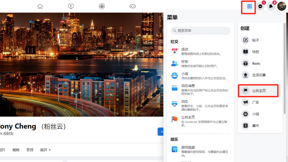Create a 快拍 story
This screenshot has height=162, width=288.
(260, 52)
